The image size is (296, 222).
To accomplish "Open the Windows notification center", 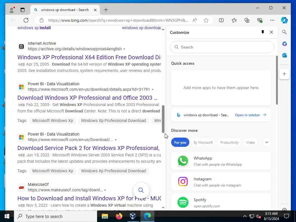I will (286, 216).
